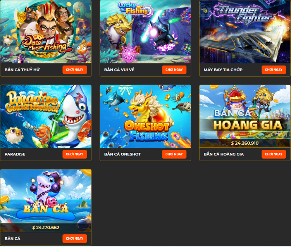Click CHƠI NGAY for Bắn Cá Hoàng Gia

tap(274, 154)
